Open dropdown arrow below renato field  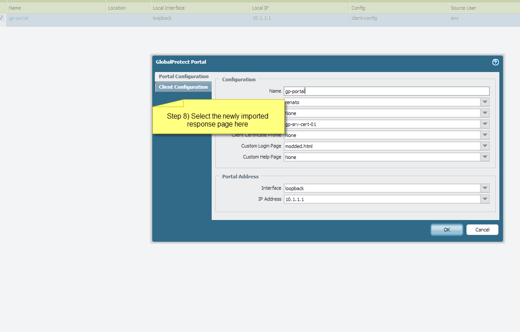485,113
